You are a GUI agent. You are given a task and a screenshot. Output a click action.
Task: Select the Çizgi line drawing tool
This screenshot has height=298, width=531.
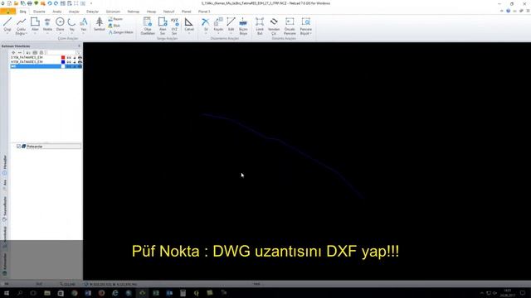coord(7,26)
